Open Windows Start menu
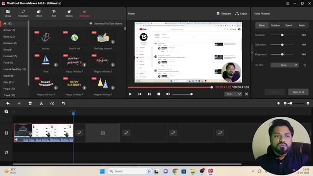The image size is (313, 176). coord(102,171)
